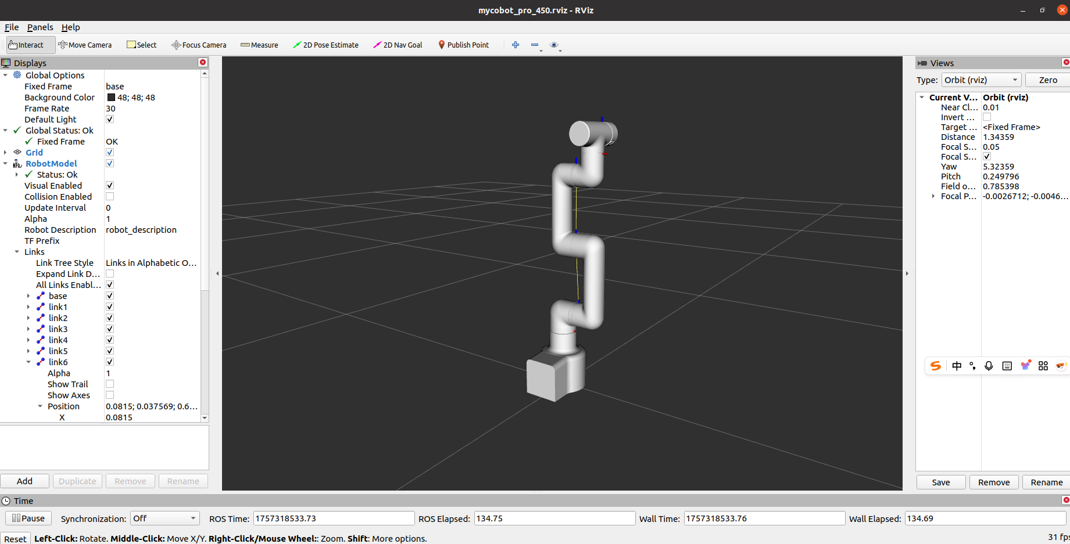
Task: Close the Displays panel
Action: pos(203,62)
